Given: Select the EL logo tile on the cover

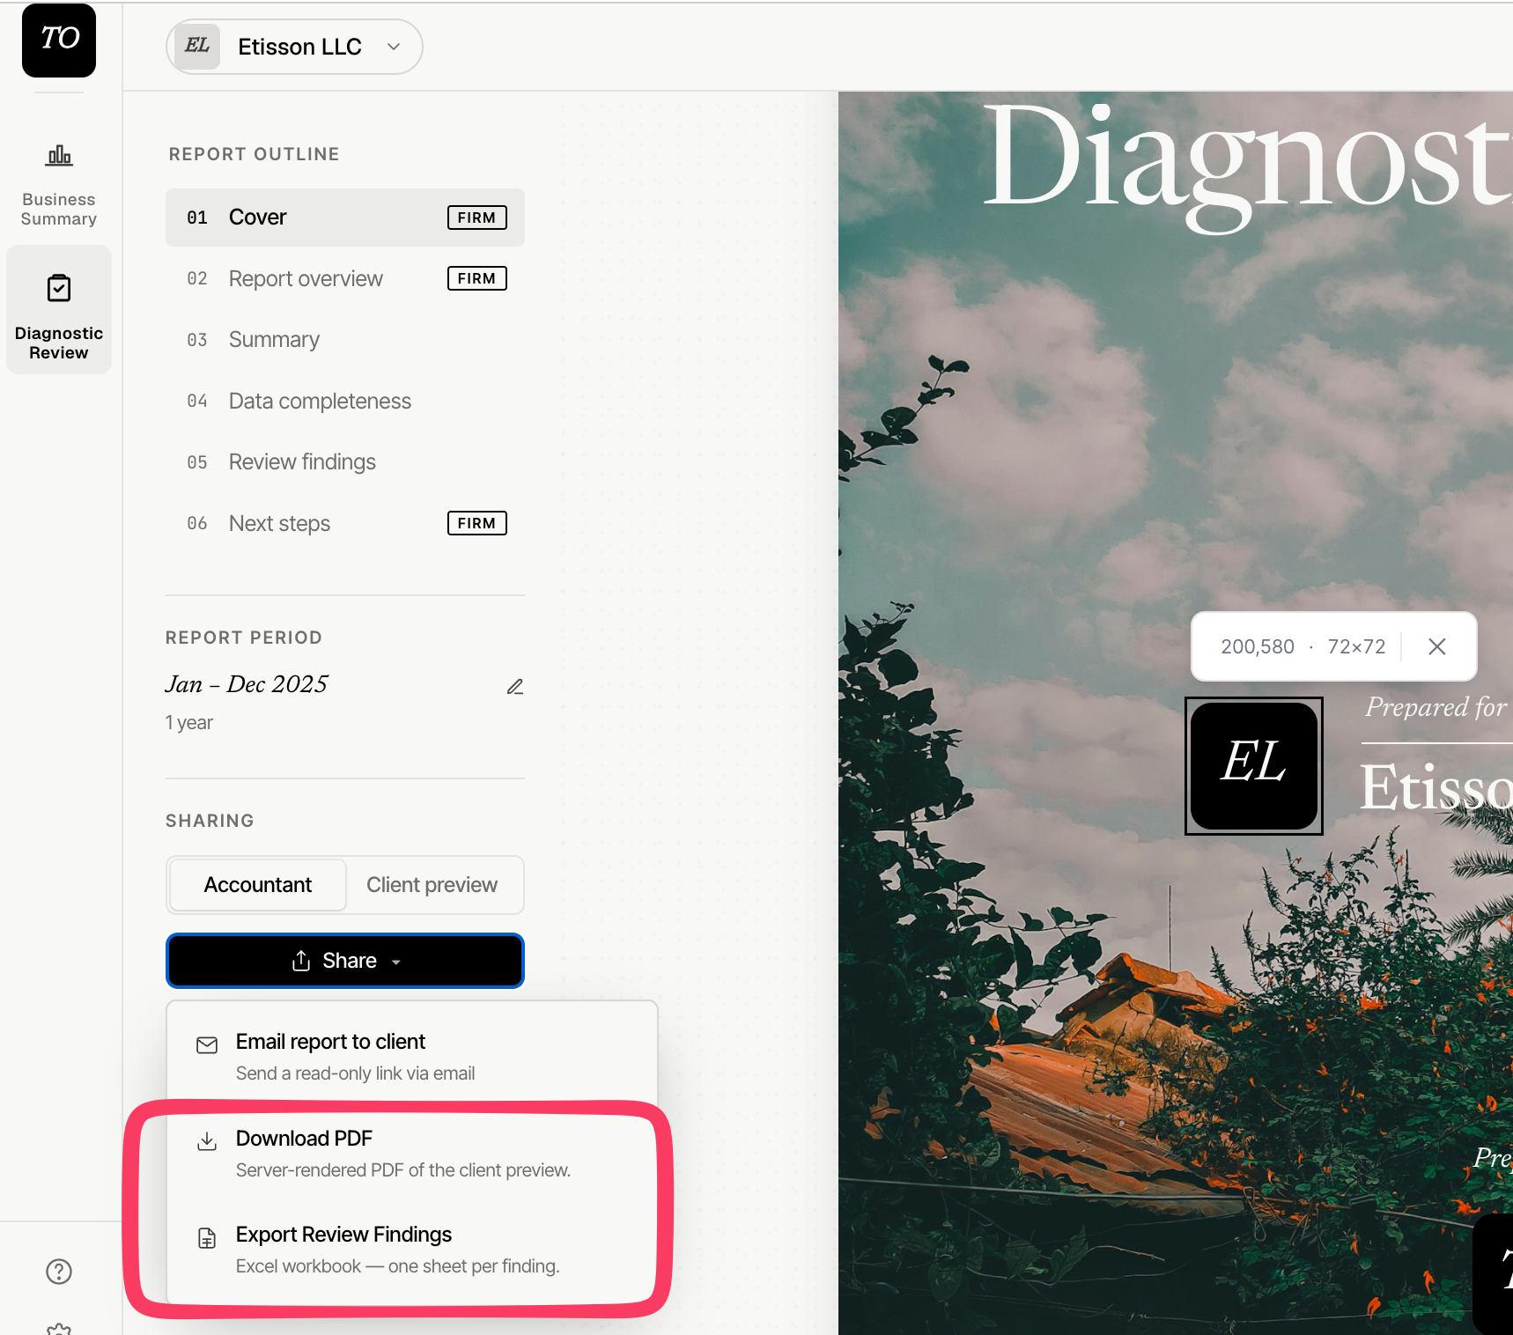Looking at the screenshot, I should (x=1254, y=765).
